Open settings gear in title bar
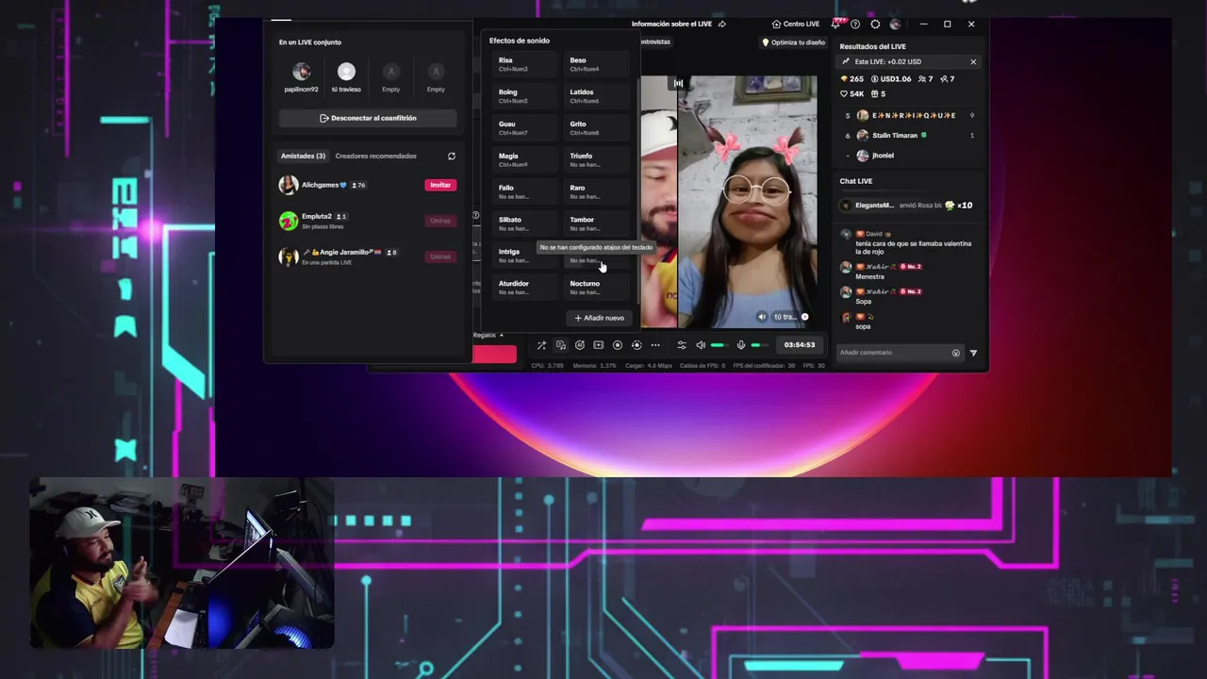1207x679 pixels. coord(875,24)
